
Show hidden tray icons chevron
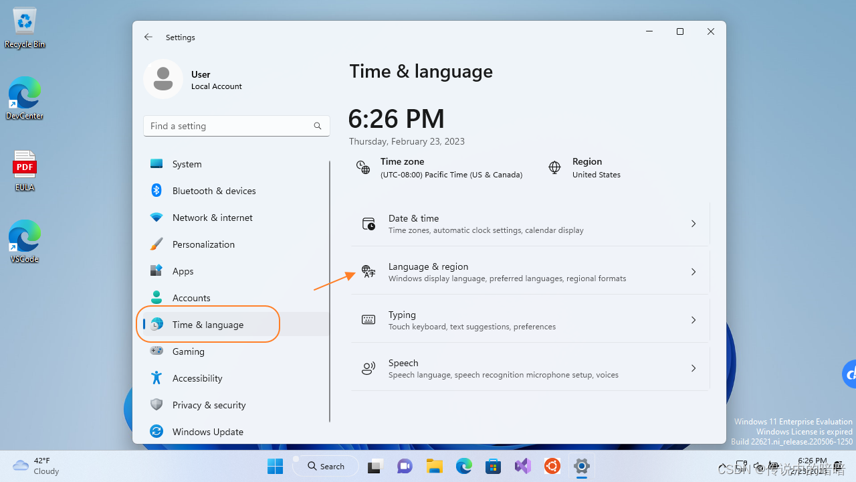tap(723, 467)
